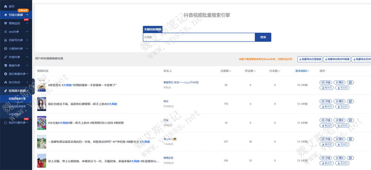Viewport: 371px width, 170px height.
Task: Expand the 营销监控 chevron
Action: (x=27, y=23)
